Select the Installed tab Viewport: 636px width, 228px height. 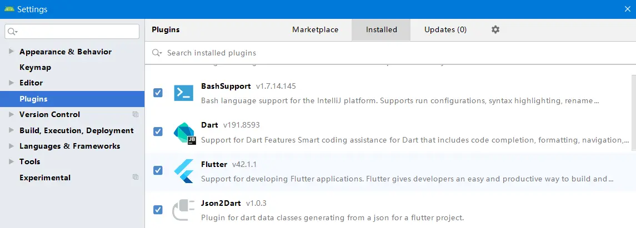[381, 29]
